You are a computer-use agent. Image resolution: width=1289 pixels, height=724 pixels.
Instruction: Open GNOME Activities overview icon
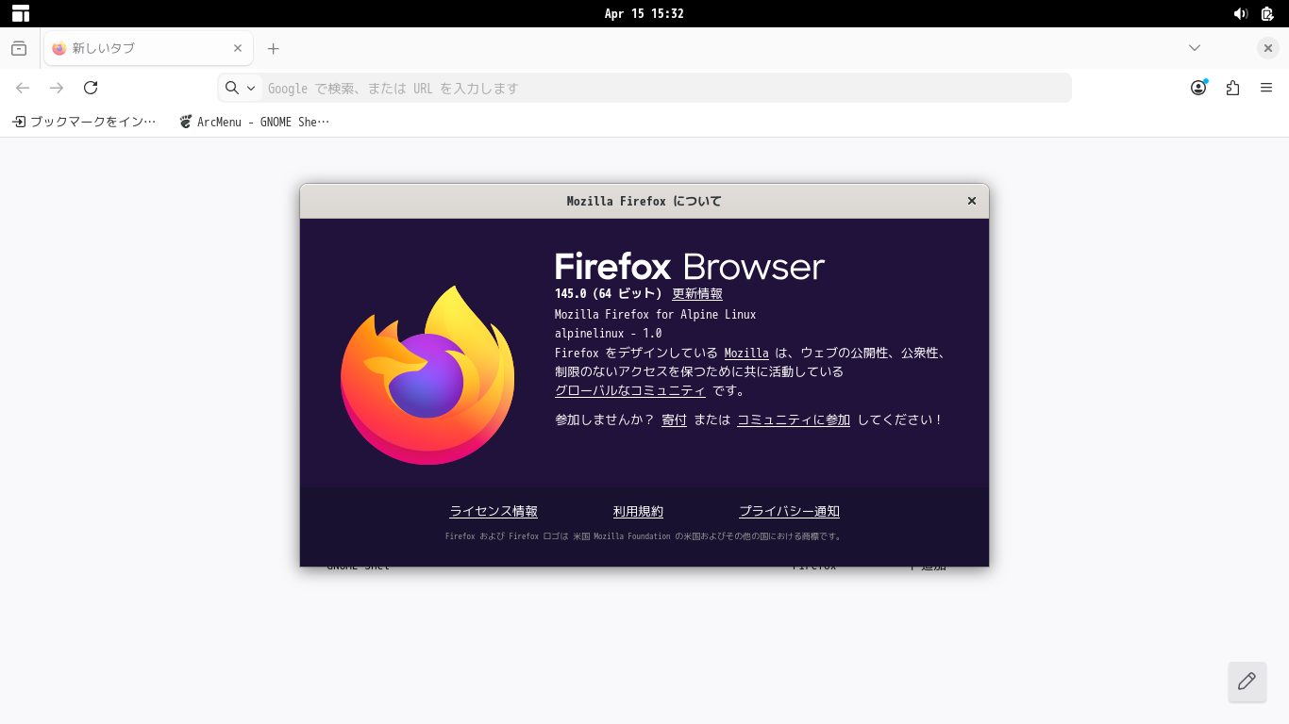coord(21,13)
